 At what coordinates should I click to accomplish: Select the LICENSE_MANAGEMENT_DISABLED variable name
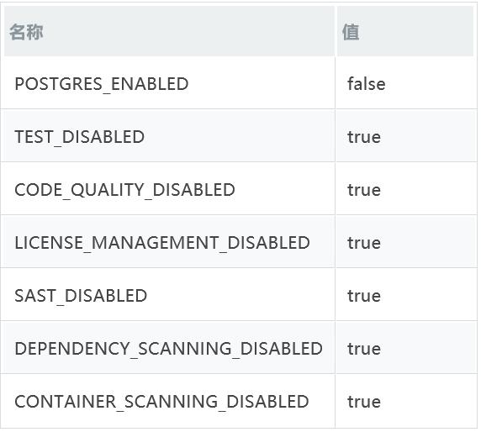click(162, 243)
